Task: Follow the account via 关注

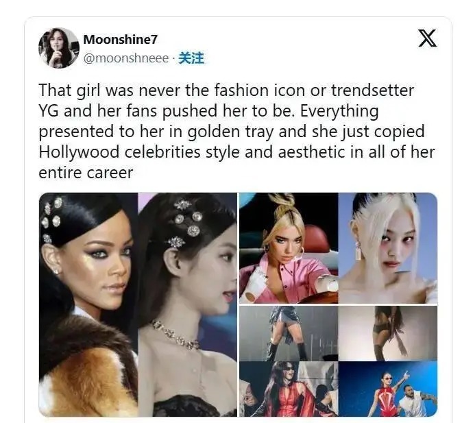Action: tap(191, 58)
